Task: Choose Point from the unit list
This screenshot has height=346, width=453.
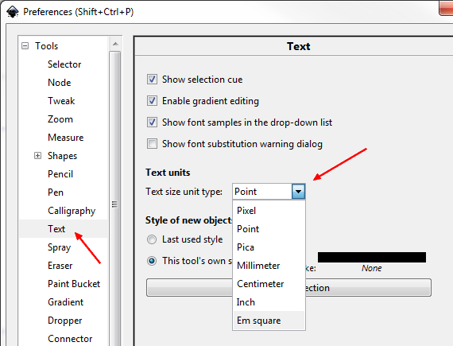Action: (269, 229)
